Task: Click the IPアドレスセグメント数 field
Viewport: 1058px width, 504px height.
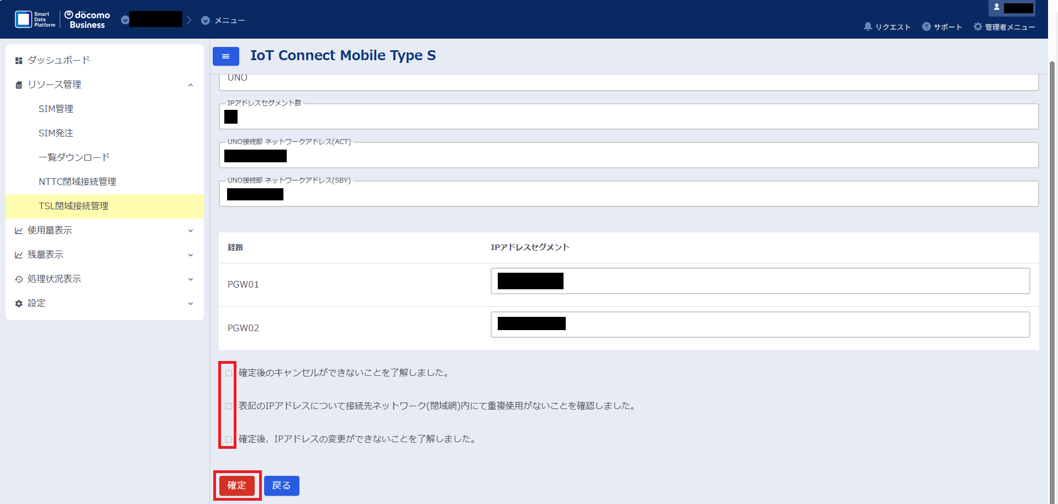Action: coord(629,116)
